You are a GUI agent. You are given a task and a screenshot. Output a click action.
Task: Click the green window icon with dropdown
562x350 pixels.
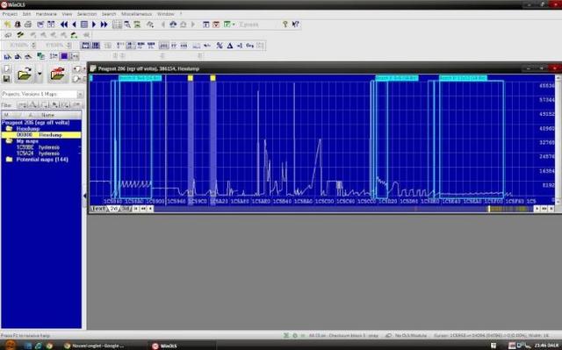pos(228,25)
